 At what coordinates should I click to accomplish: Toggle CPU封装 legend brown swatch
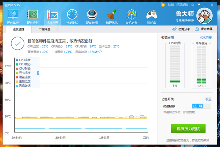tap(17, 69)
